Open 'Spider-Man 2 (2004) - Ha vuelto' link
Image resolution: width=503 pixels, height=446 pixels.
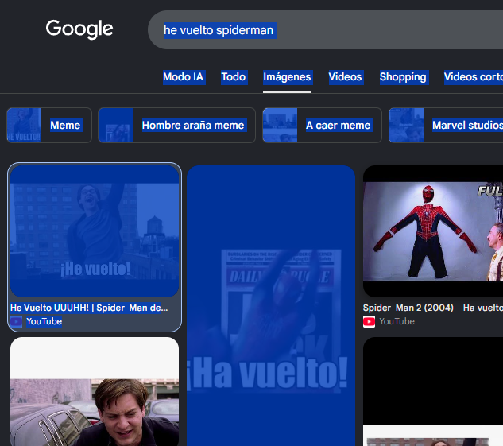(x=433, y=308)
